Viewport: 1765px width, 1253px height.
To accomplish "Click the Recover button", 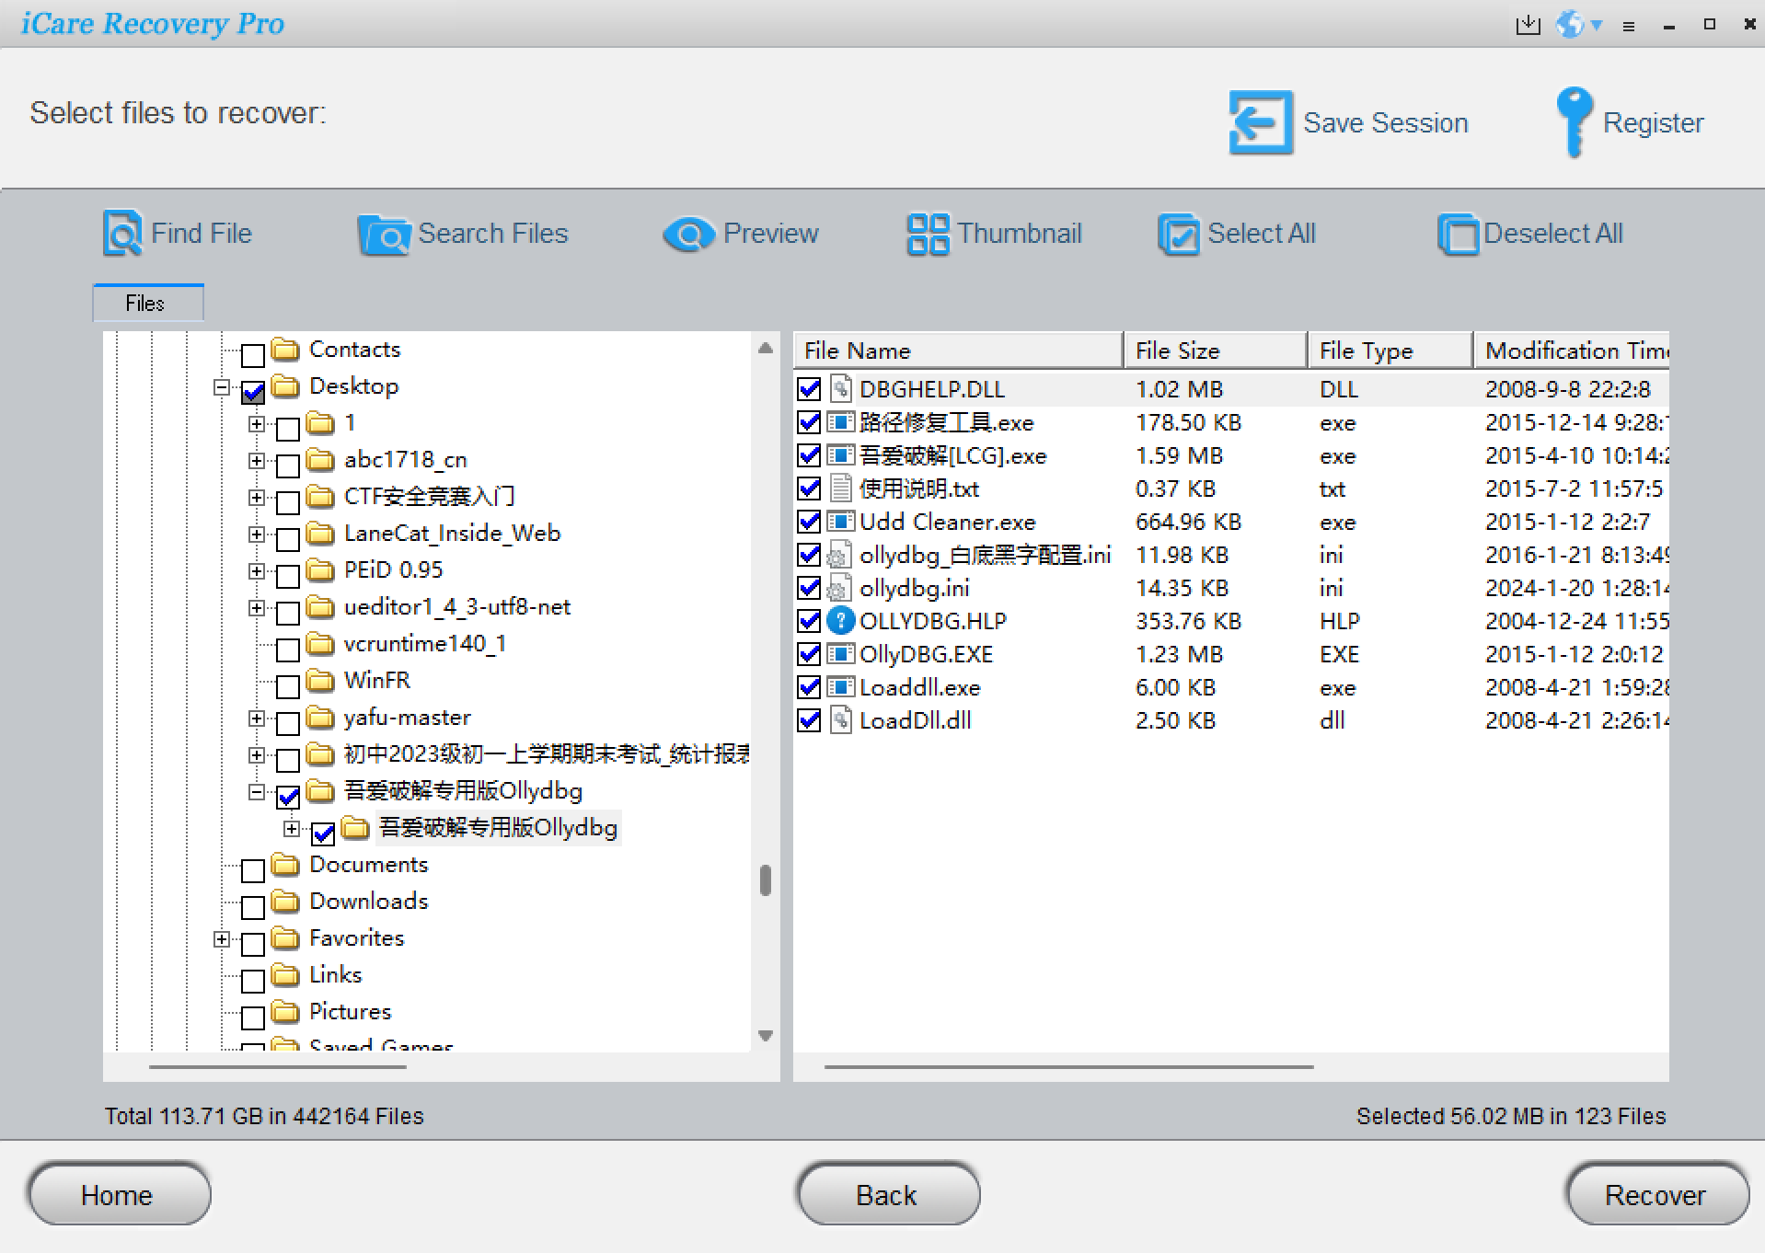I will click(x=1655, y=1194).
